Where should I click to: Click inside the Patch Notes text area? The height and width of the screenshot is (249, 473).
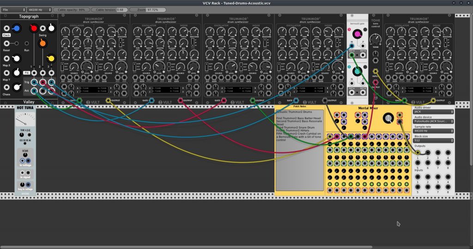(x=299, y=151)
